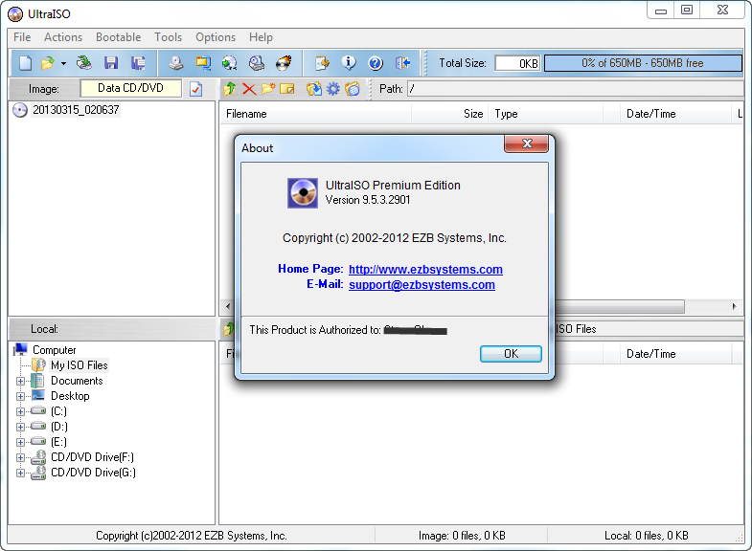This screenshot has width=752, height=551.
Task: Expand the CD/DVD Drive(G:) node
Action: [x=20, y=473]
